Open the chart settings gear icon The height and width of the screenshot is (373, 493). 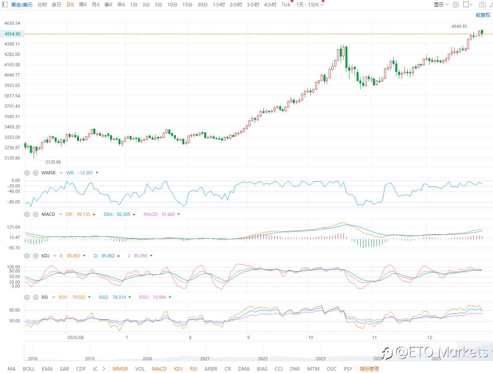click(x=456, y=4)
